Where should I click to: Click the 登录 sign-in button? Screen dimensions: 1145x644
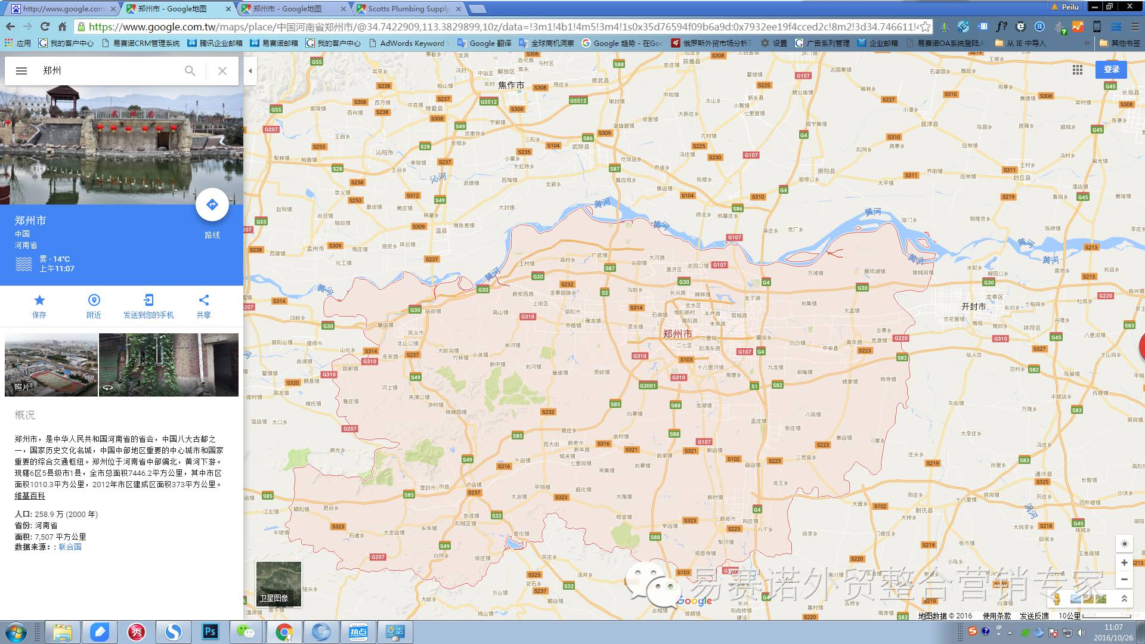click(x=1111, y=70)
